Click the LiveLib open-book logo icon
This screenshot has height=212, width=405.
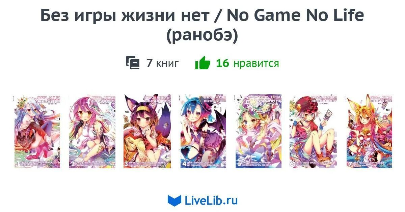coord(174,201)
